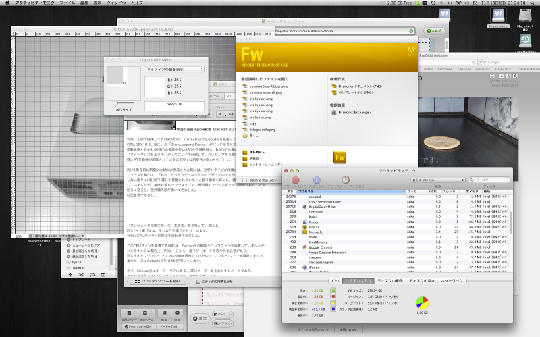
Task: Select the Fireworks process icon in list
Action: [304, 232]
